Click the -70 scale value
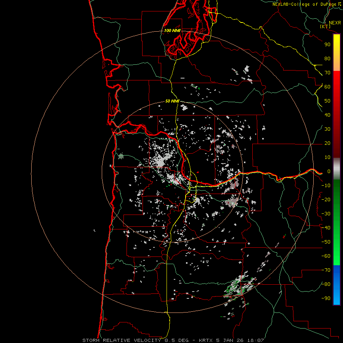 click(326, 270)
